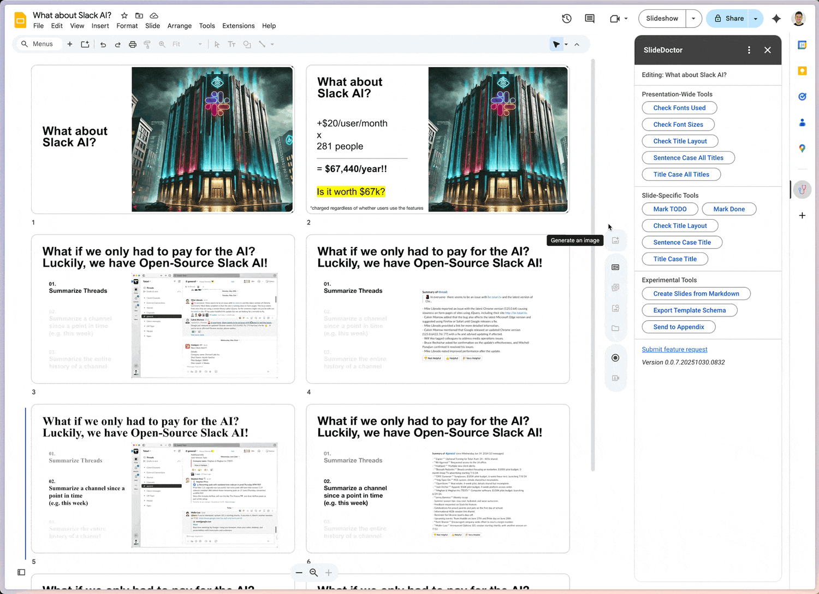This screenshot has width=819, height=594.
Task: Click the undo arrow icon
Action: (x=103, y=44)
